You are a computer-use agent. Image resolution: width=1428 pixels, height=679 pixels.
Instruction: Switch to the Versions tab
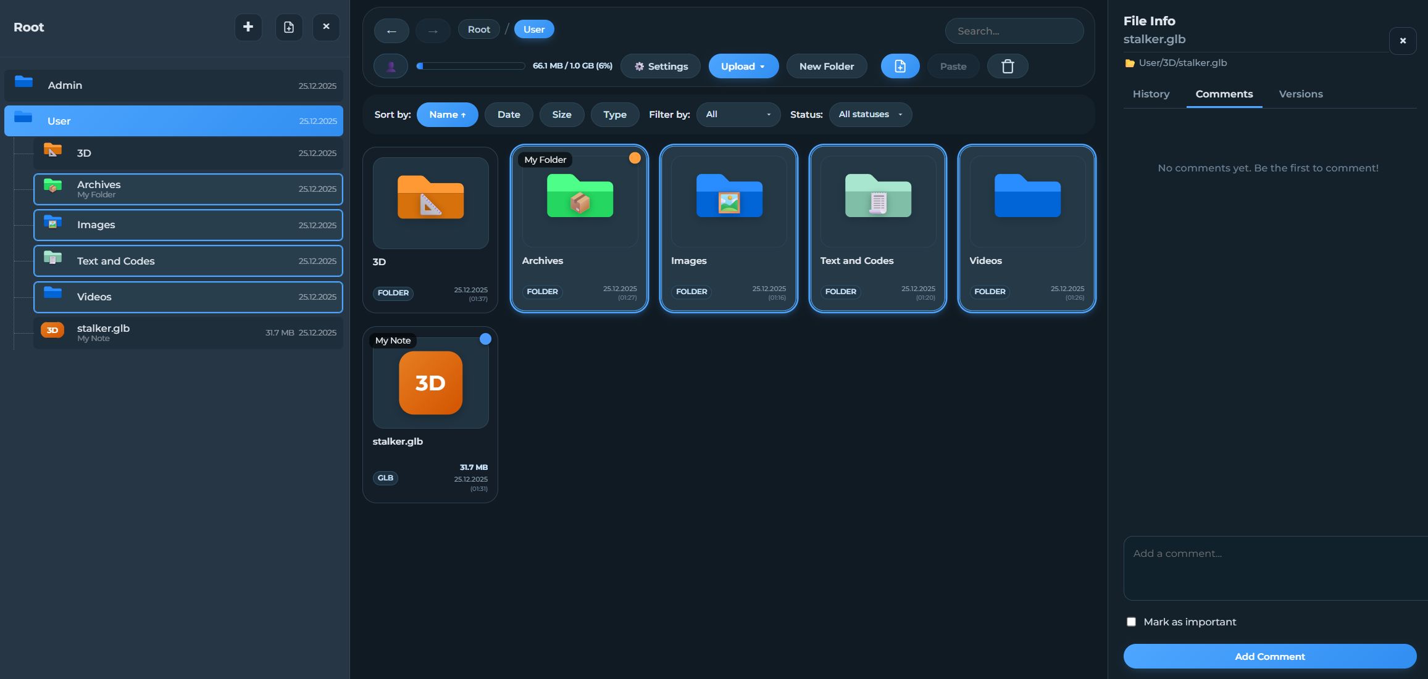coord(1300,94)
